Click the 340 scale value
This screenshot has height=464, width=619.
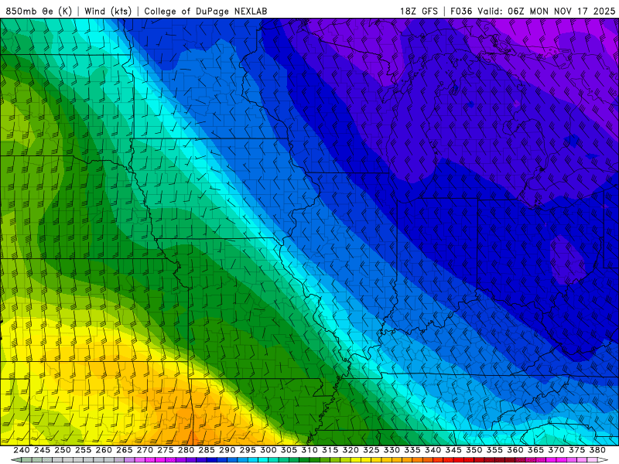point(433,450)
